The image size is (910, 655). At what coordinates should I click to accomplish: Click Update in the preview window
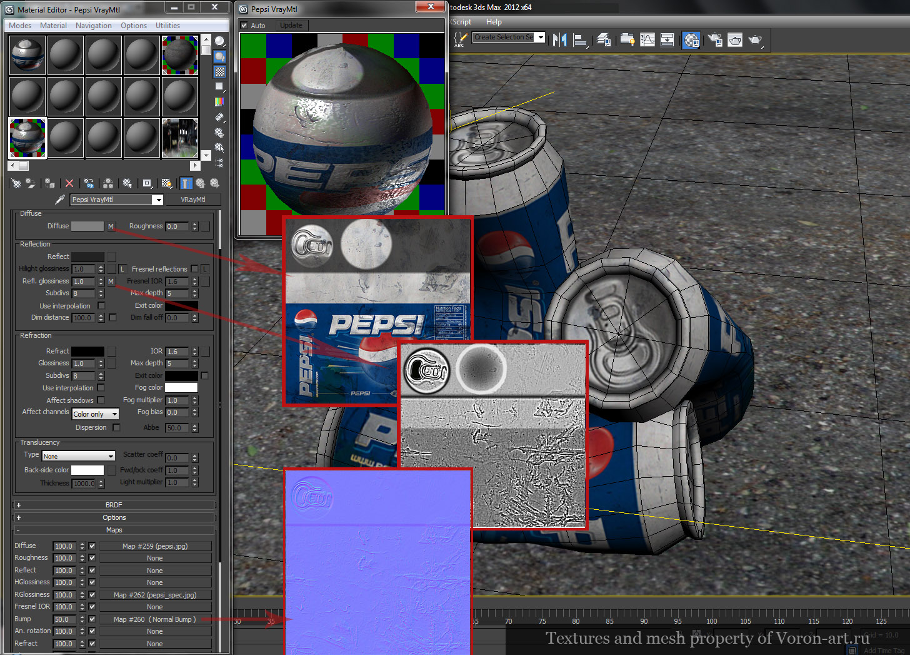pyautogui.click(x=291, y=26)
